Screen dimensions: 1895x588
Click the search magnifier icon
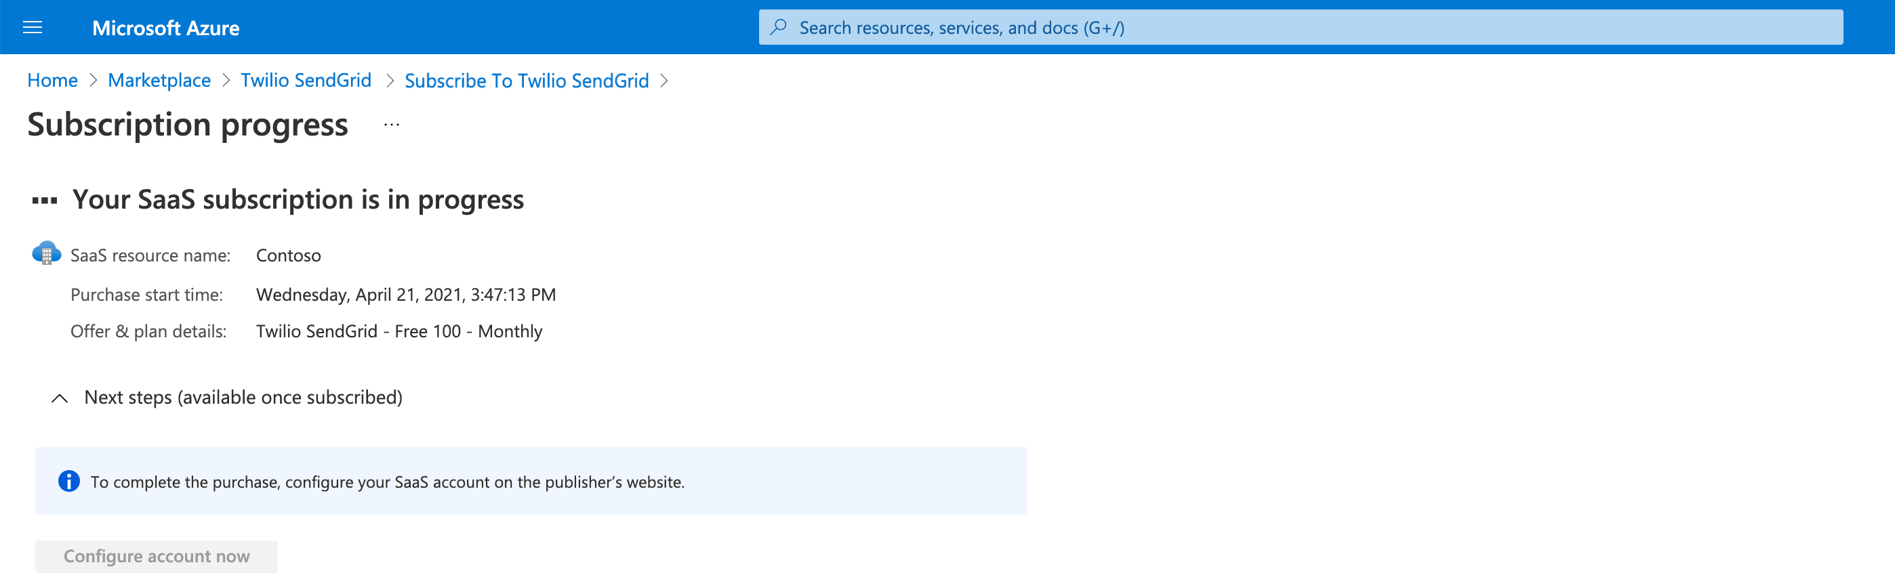click(x=778, y=28)
